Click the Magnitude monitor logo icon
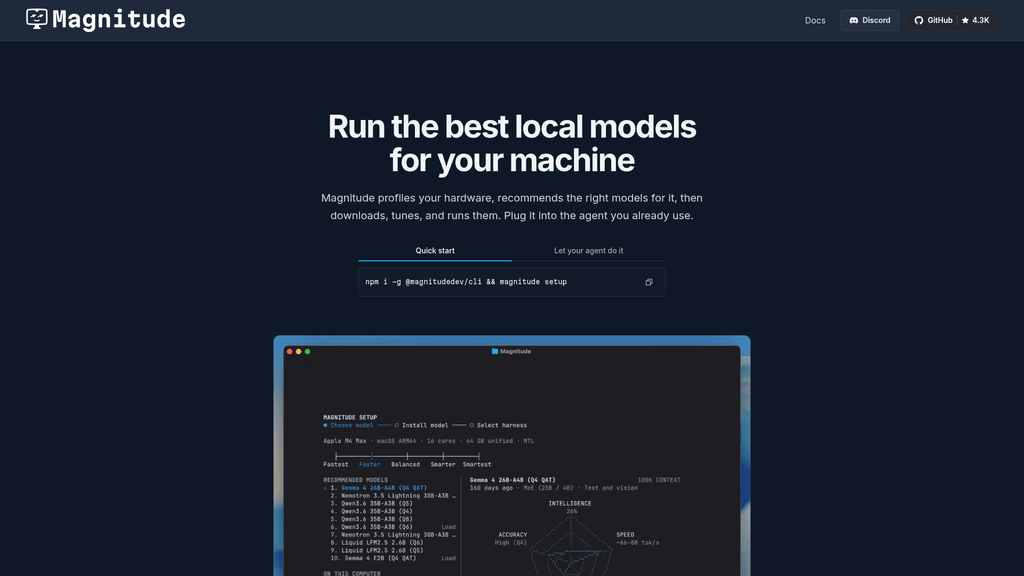 37,19
